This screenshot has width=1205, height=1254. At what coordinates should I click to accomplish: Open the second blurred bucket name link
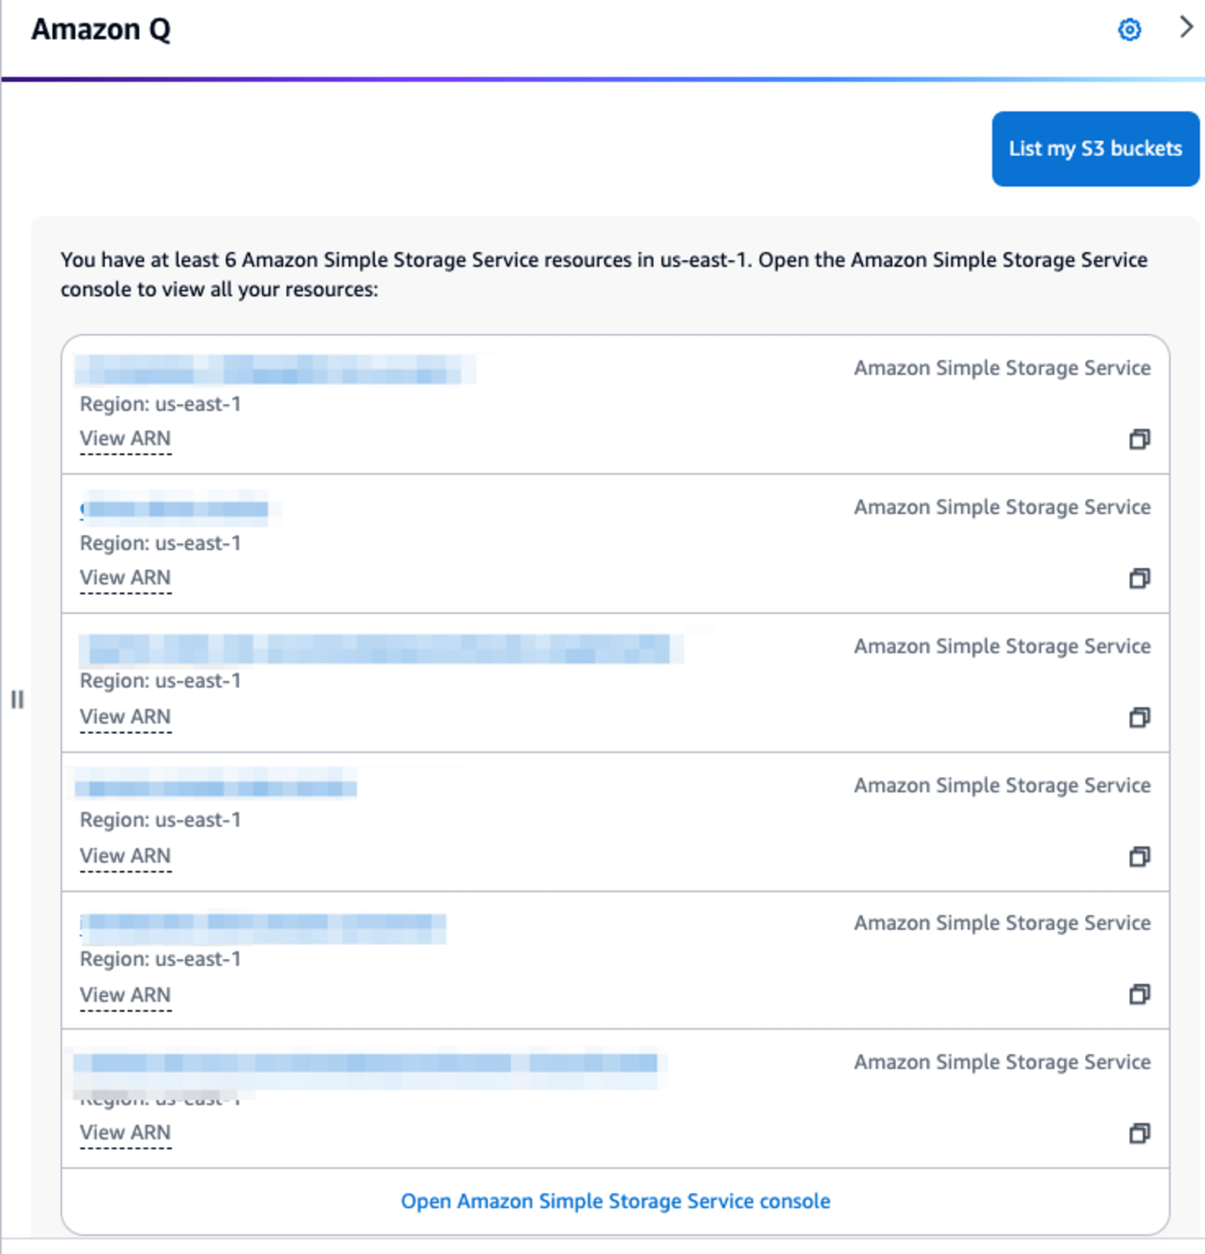pos(179,508)
